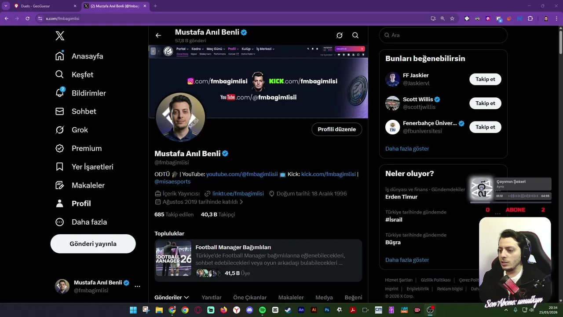Open the tab search dropdown in Chrome
The width and height of the screenshot is (563, 317).
tap(5, 6)
